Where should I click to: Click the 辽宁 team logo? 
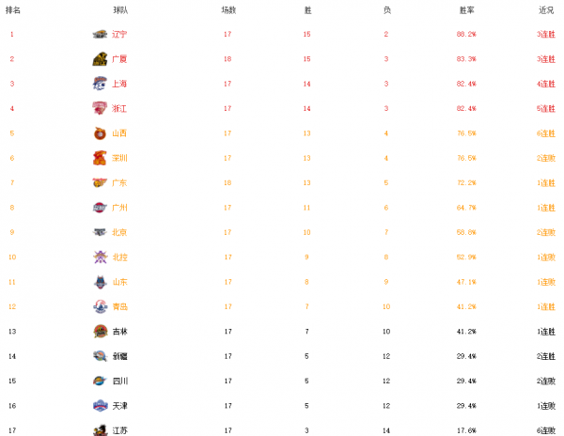pos(100,34)
